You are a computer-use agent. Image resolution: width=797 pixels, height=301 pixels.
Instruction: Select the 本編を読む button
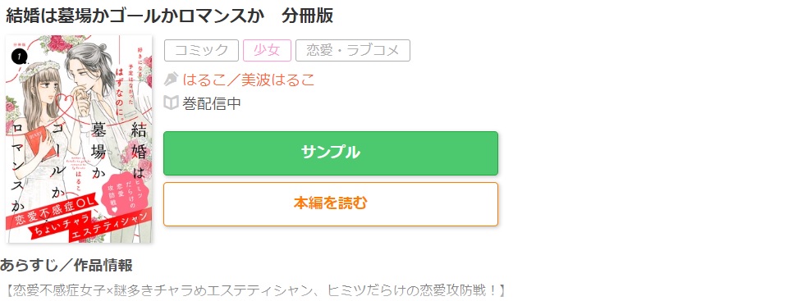(331, 204)
